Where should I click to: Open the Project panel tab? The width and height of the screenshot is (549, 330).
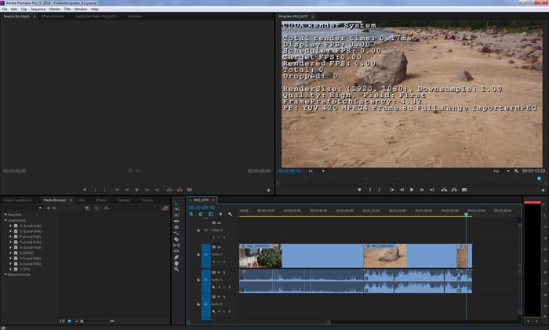click(x=18, y=200)
